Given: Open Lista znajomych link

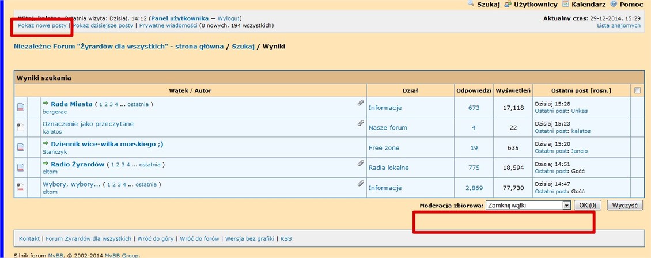Looking at the screenshot, I should point(619,26).
